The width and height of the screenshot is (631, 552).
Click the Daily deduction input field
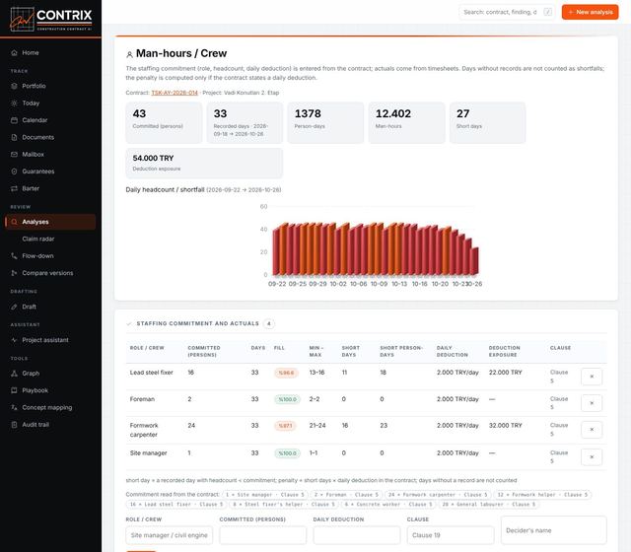[x=357, y=535]
